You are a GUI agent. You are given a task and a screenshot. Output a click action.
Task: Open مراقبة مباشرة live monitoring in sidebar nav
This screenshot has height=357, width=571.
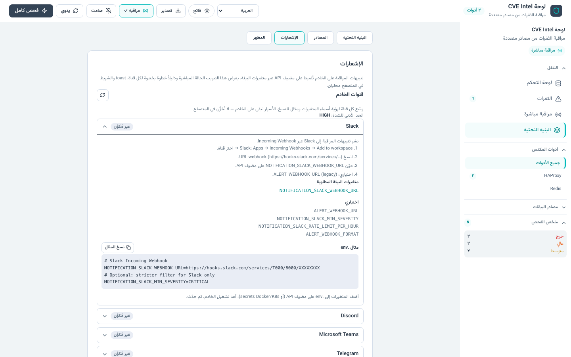coord(515,114)
